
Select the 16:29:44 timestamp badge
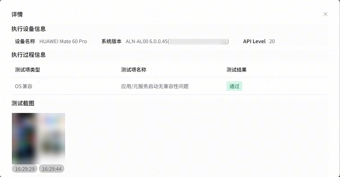pyautogui.click(x=51, y=169)
